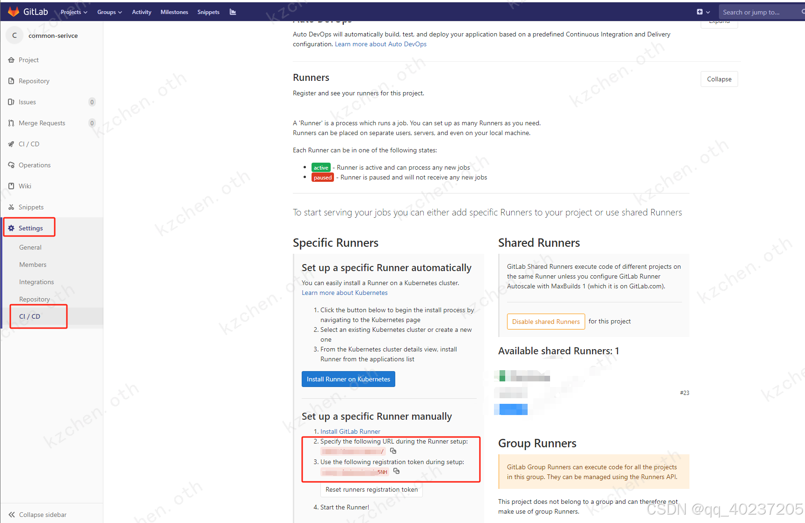
Task: Click the Snippets scissors icon
Action: [x=11, y=207]
